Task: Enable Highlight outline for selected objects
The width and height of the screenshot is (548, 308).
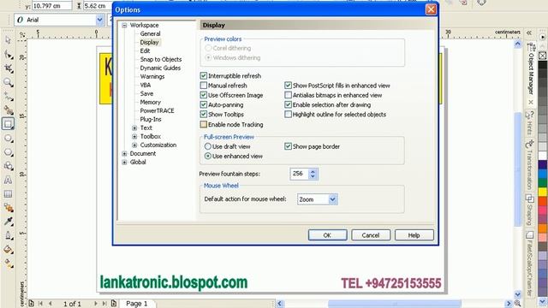Action: coord(288,114)
